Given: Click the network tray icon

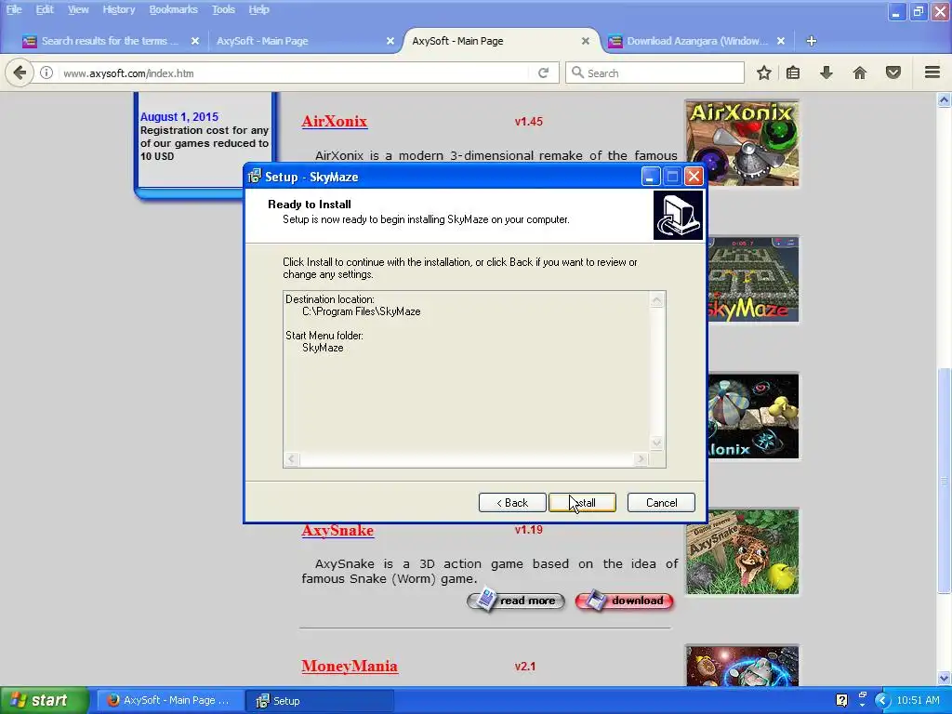Looking at the screenshot, I should pos(862,699).
